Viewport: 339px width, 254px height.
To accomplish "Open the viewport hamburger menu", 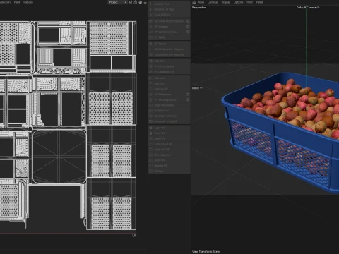I will 194,2.
